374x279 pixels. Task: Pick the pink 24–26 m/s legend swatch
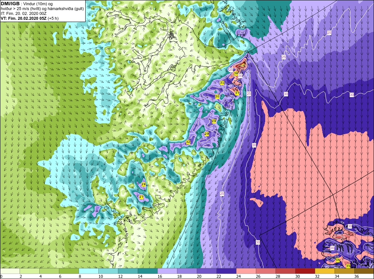tap(246, 271)
